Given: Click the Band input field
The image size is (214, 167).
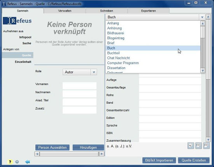Looking at the screenshot, I should click(170, 104).
